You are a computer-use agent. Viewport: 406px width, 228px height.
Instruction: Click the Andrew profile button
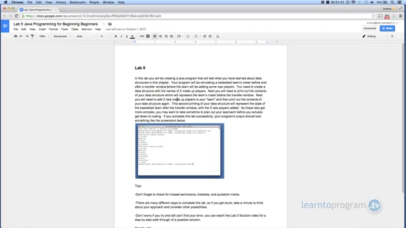(389, 9)
